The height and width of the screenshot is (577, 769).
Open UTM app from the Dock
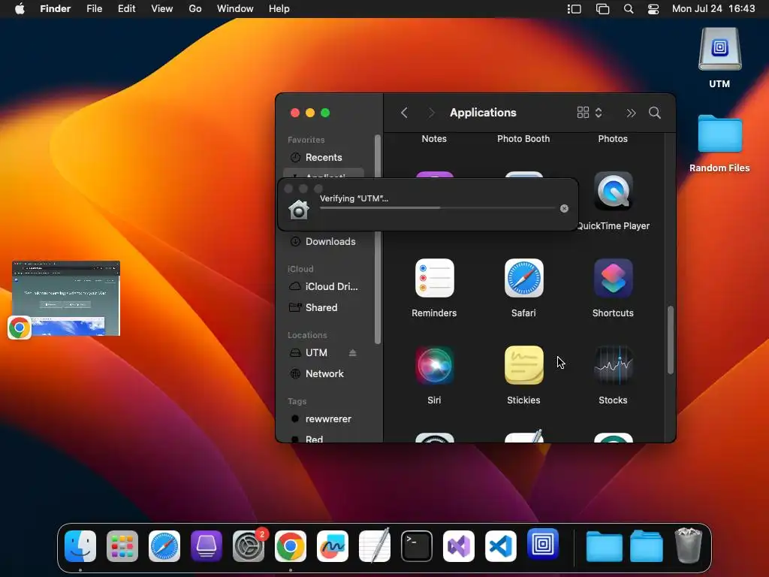pos(543,544)
